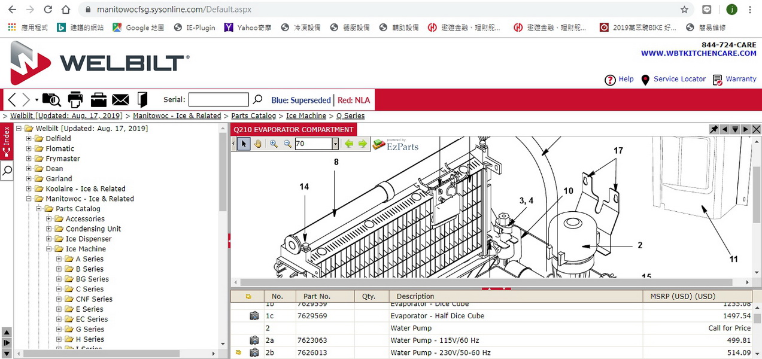Go back with the catalog Previous arrow
Viewport: 762px width, 359px height.
[x=11, y=99]
